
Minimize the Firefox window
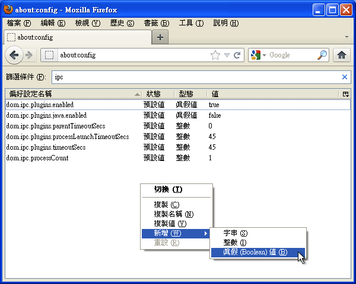[318, 10]
